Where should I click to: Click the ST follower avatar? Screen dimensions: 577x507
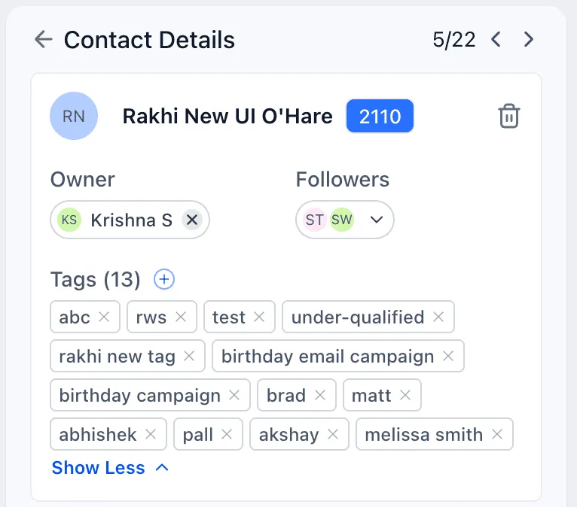[314, 220]
